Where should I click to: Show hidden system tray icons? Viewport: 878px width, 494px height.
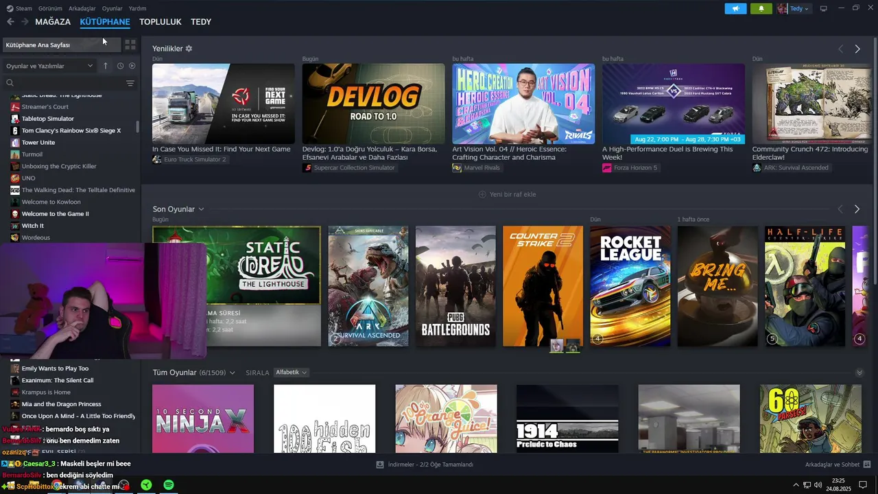click(796, 485)
